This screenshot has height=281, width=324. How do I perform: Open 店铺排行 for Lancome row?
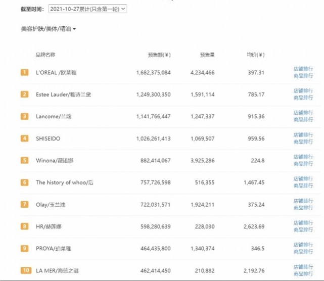pos(303,113)
